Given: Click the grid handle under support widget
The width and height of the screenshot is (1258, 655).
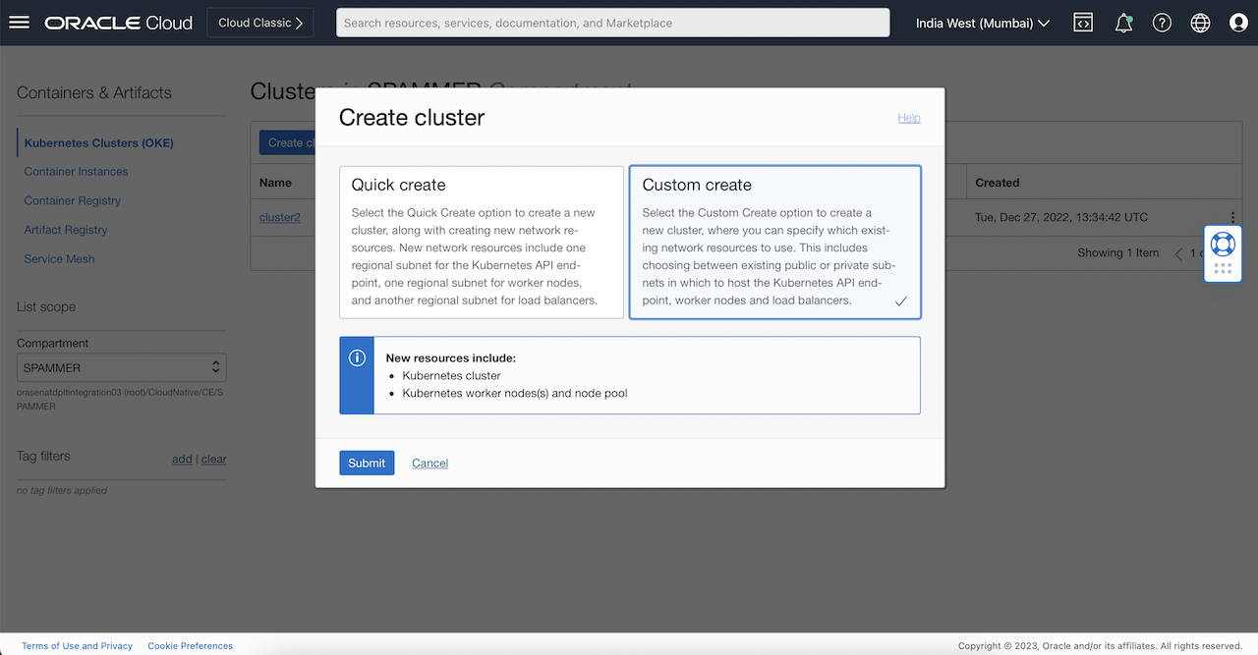Looking at the screenshot, I should [1223, 268].
